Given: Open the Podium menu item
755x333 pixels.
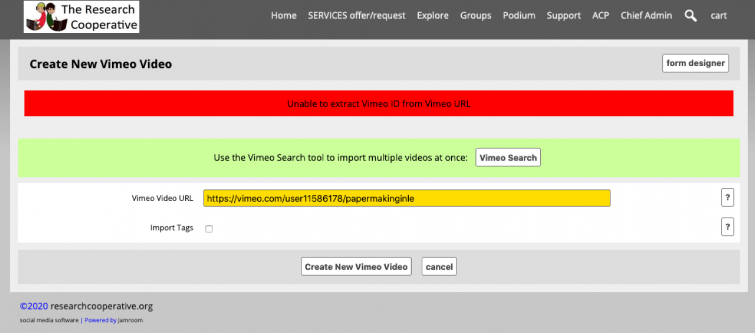Looking at the screenshot, I should pyautogui.click(x=519, y=16).
